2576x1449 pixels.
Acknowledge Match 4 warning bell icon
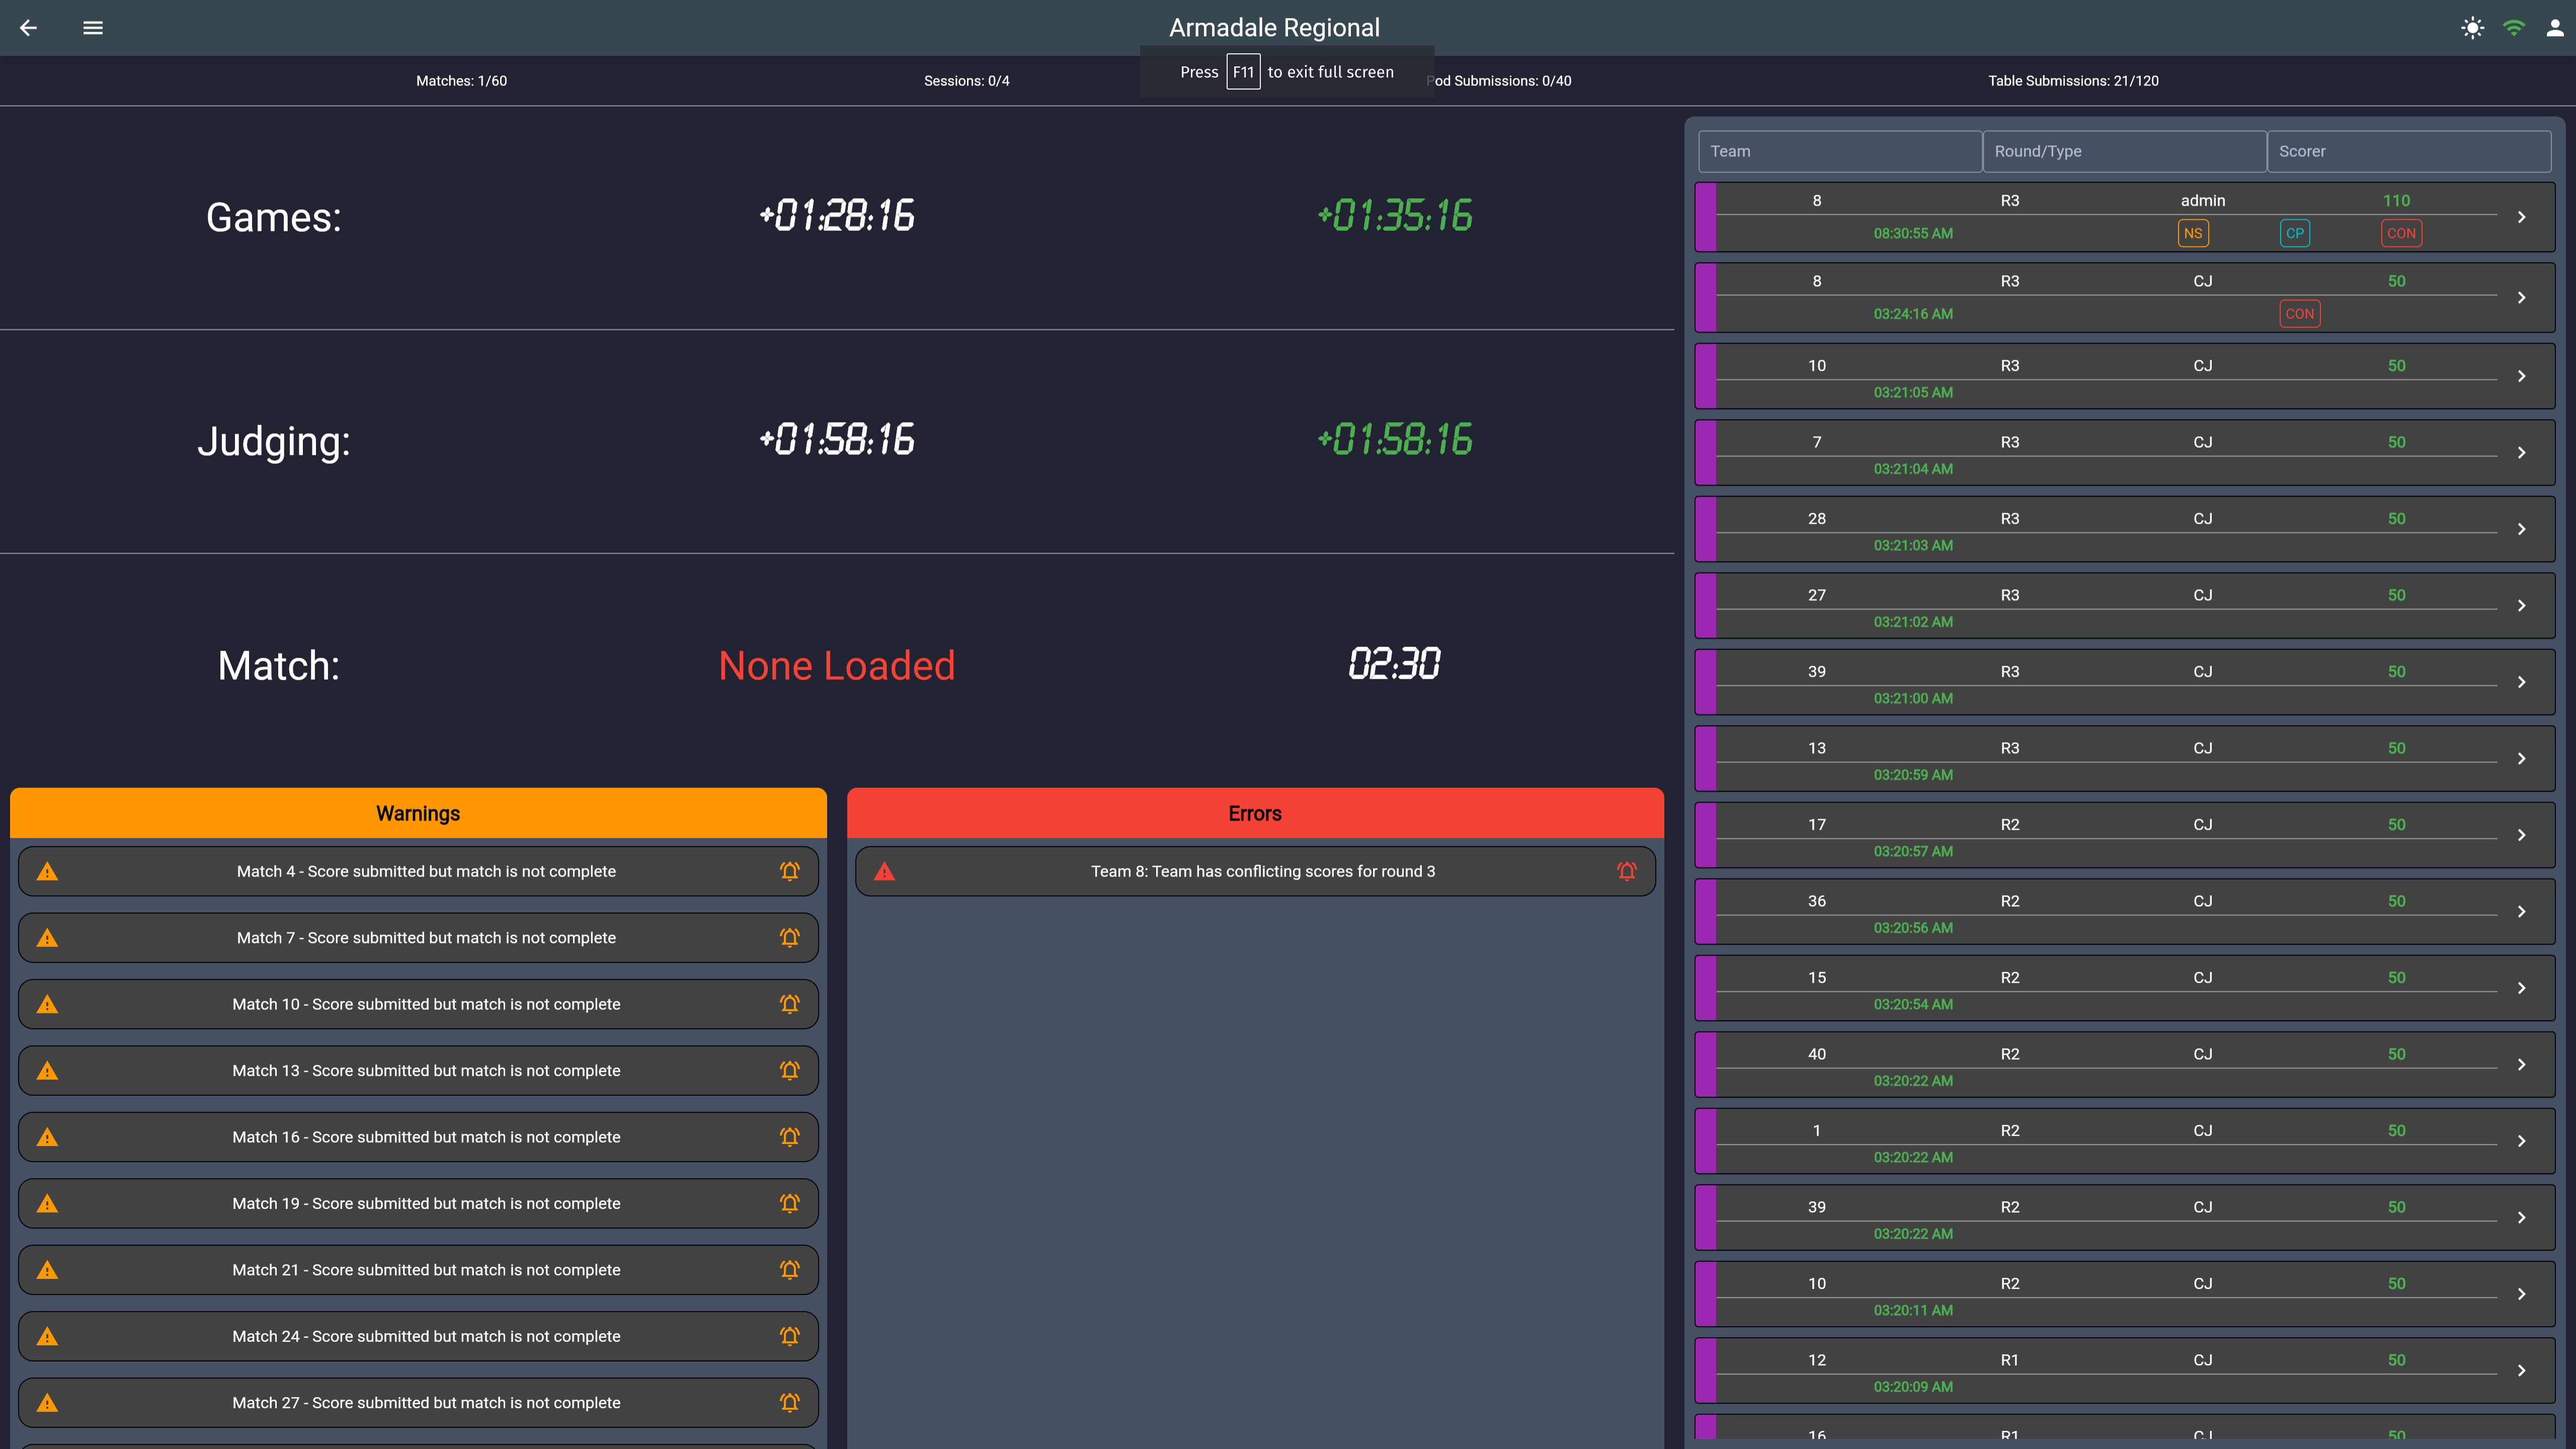pos(789,871)
